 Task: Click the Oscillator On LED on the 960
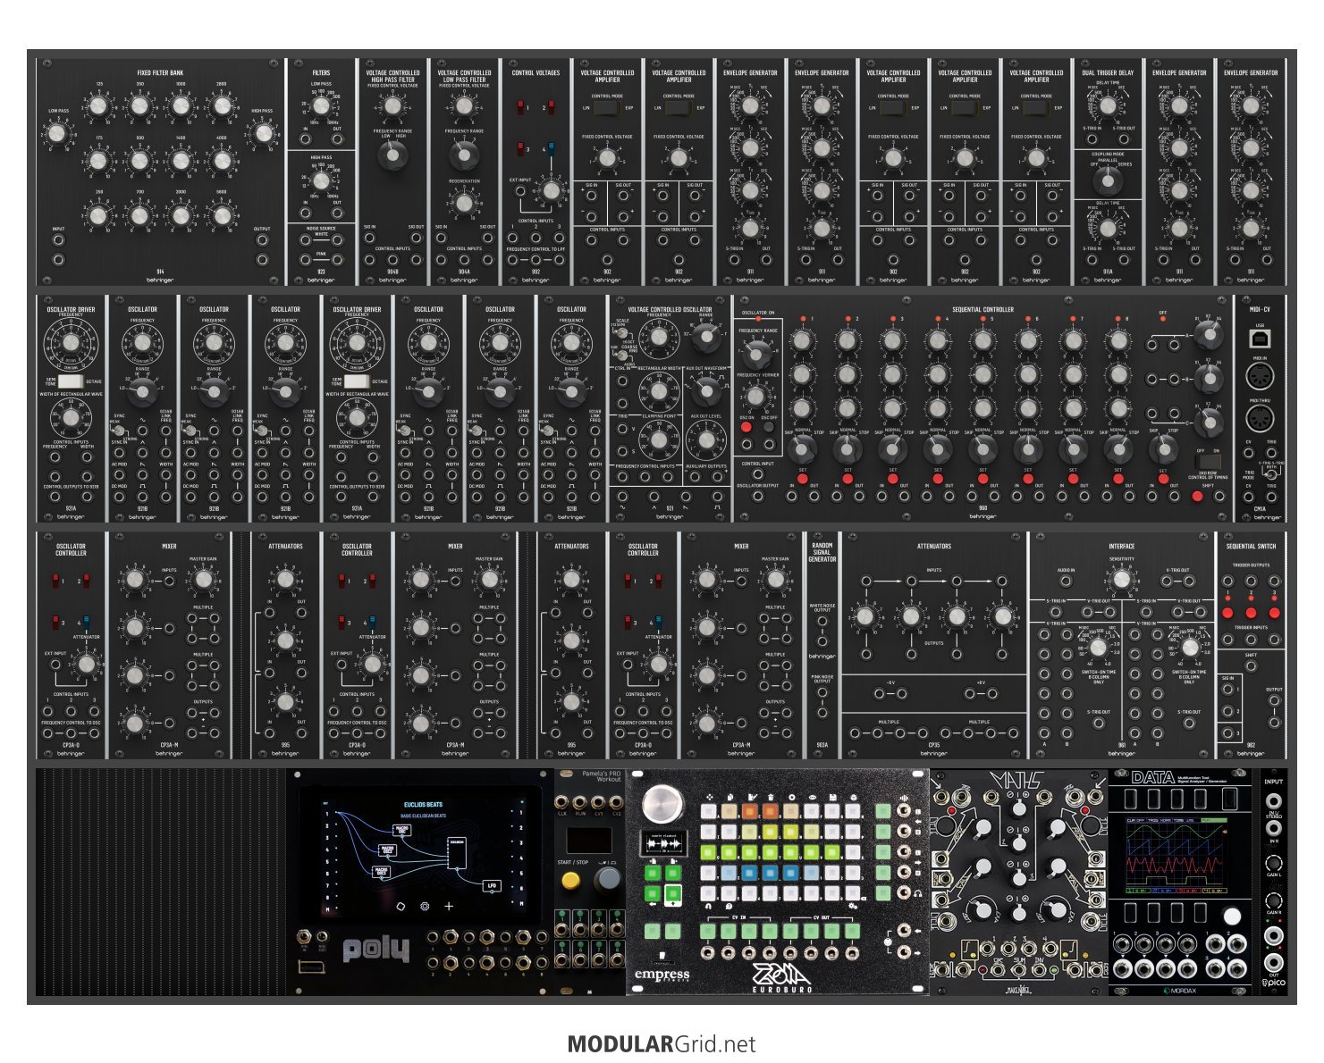pos(758,319)
